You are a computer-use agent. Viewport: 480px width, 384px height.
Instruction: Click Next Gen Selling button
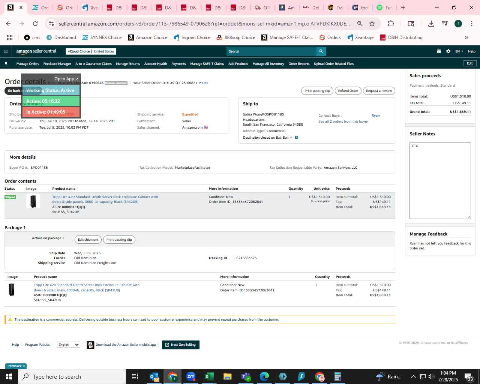pyautogui.click(x=180, y=345)
